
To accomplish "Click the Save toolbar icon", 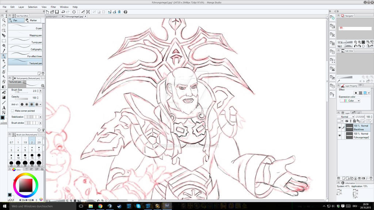I will pyautogui.click(x=57, y=12).
